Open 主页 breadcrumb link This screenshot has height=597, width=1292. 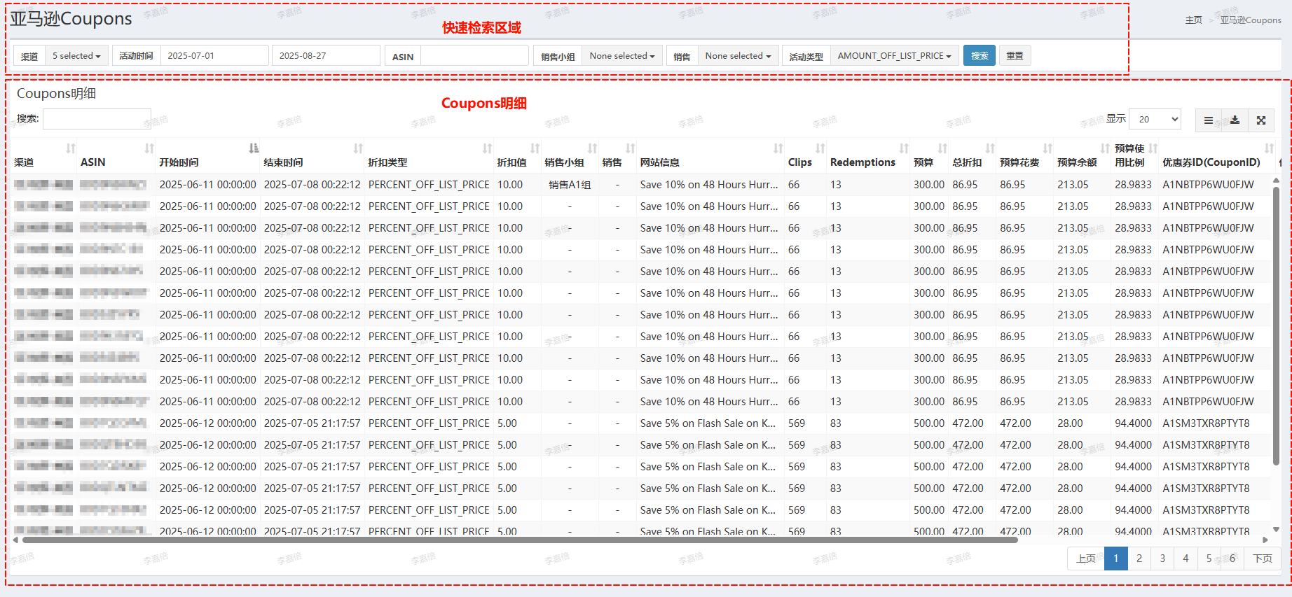1193,20
